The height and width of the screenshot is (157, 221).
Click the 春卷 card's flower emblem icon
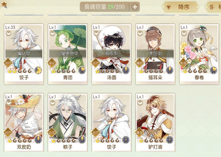214,70
